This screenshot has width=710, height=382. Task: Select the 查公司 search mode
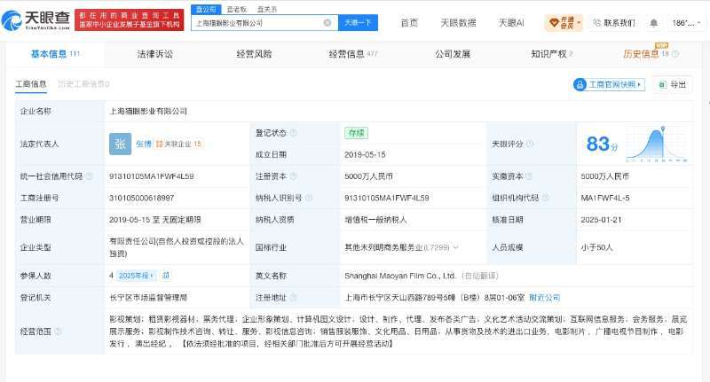pyautogui.click(x=206, y=9)
